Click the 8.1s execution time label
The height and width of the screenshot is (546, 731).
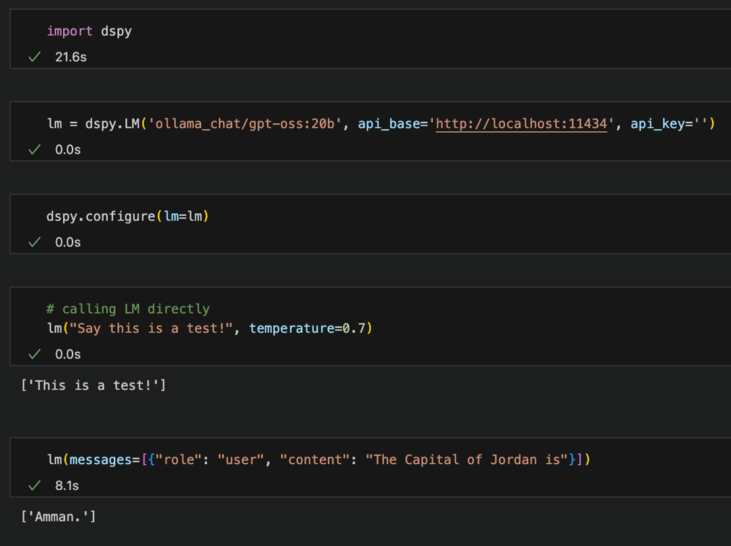tap(67, 486)
